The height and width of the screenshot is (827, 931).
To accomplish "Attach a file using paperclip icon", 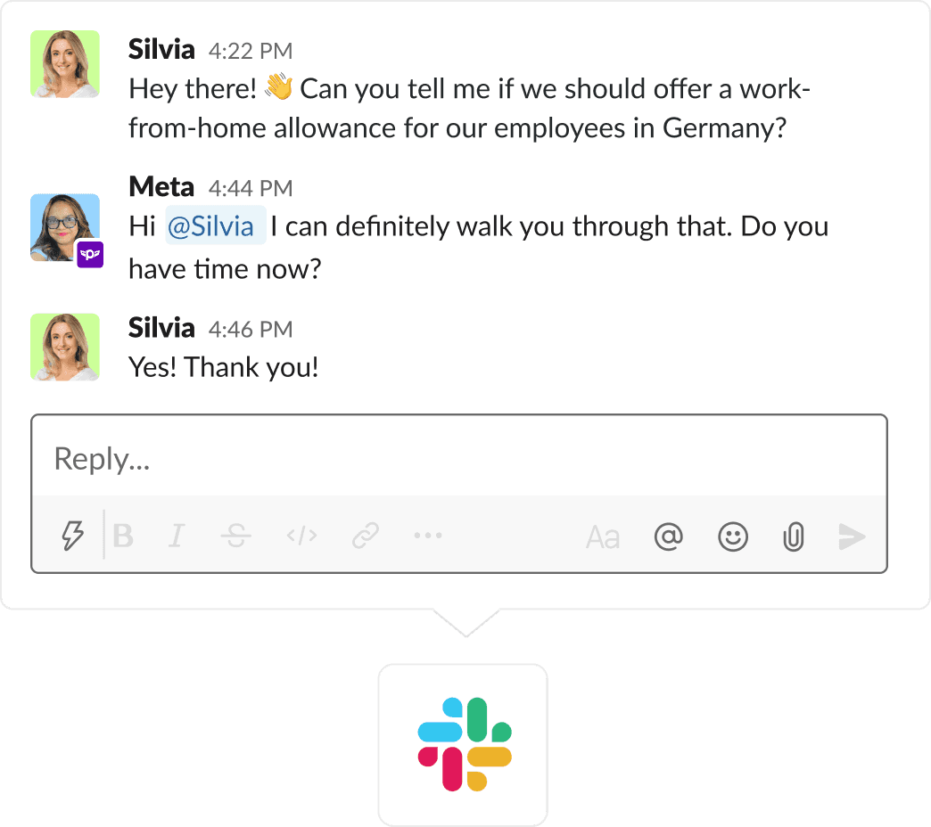I will tap(793, 536).
